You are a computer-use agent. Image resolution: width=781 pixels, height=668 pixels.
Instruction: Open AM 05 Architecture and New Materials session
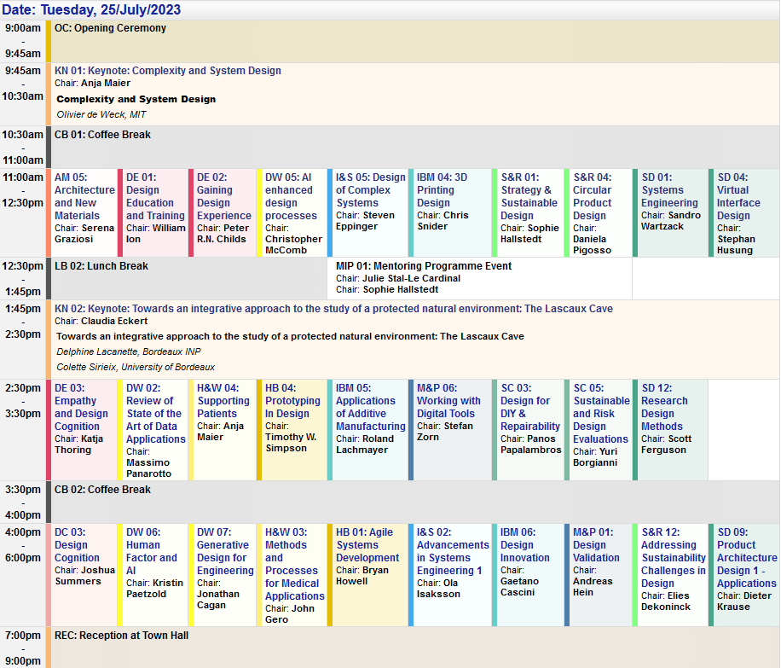(x=84, y=196)
